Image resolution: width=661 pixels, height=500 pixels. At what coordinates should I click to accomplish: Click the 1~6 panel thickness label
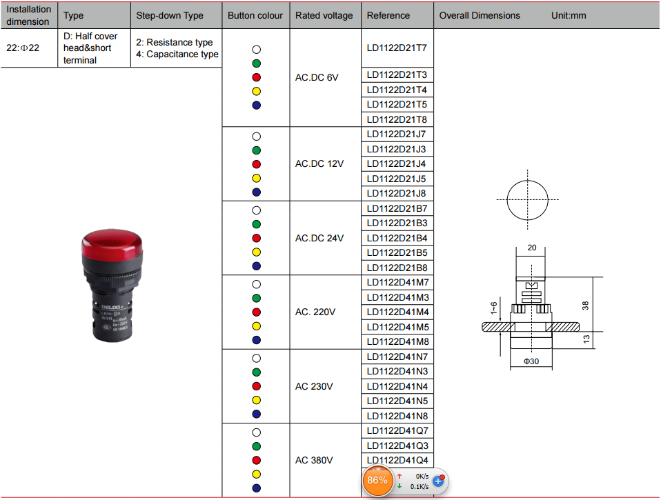(x=493, y=308)
